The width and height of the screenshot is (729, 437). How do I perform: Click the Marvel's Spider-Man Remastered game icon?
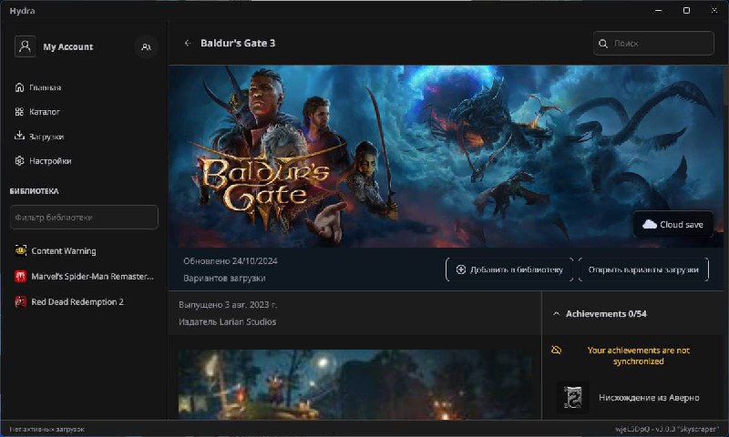click(x=21, y=276)
